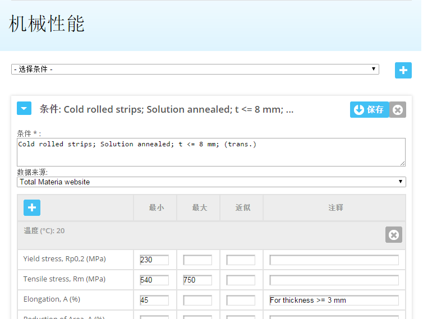Click Elongation note field about thickness
Viewport: 423px width, 319px height.
click(334, 300)
